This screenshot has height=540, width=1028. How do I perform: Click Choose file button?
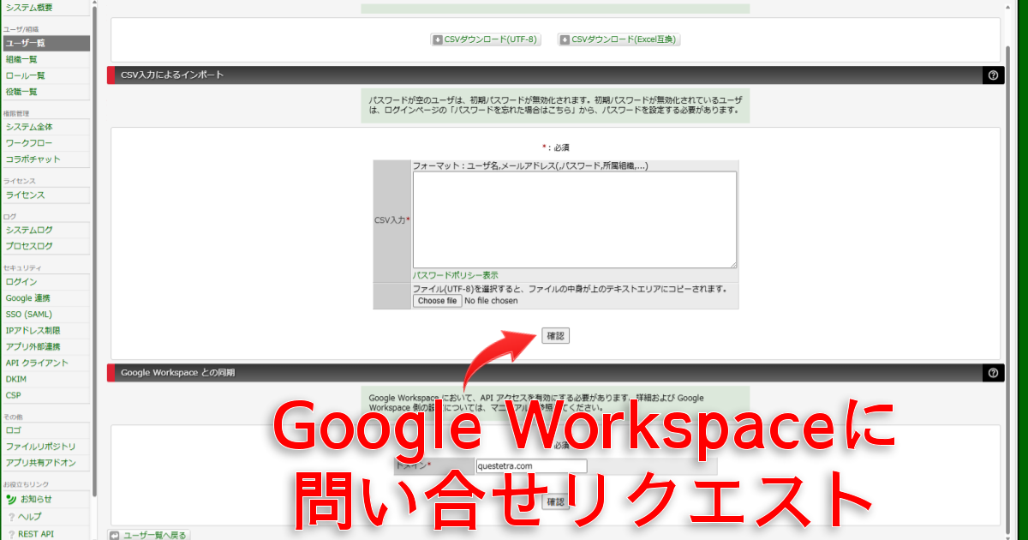coord(437,301)
